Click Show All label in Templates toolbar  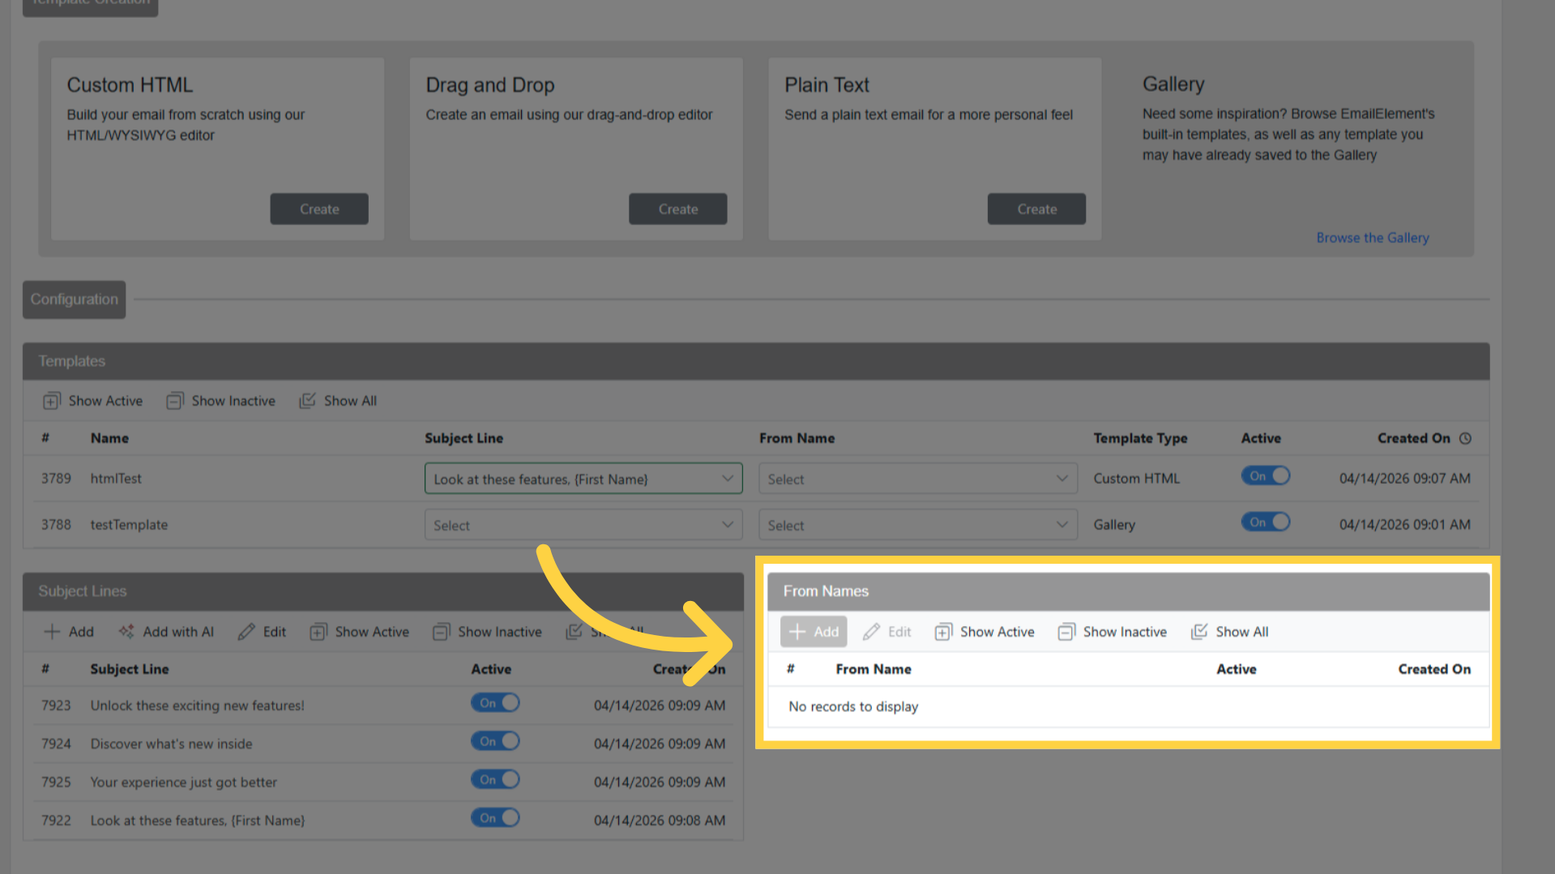click(350, 401)
